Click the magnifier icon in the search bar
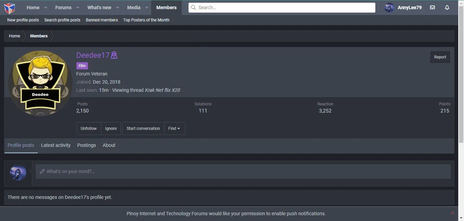Viewport: 464px width, 221px height. pos(193,7)
